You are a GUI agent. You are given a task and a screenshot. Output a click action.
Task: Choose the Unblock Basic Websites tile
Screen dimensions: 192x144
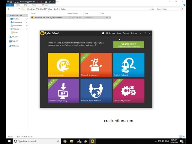96,91
